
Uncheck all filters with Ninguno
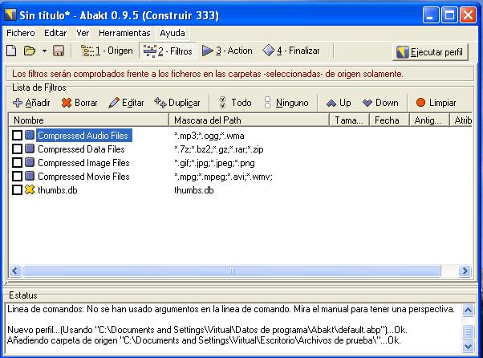(x=286, y=103)
